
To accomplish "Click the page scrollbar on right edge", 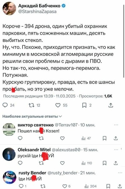I will click(124, 41).
